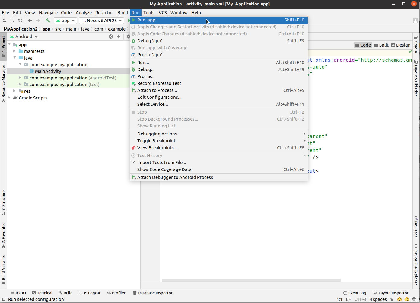Click the UTF-8 encoding selector
This screenshot has height=303, width=420.
(x=360, y=299)
